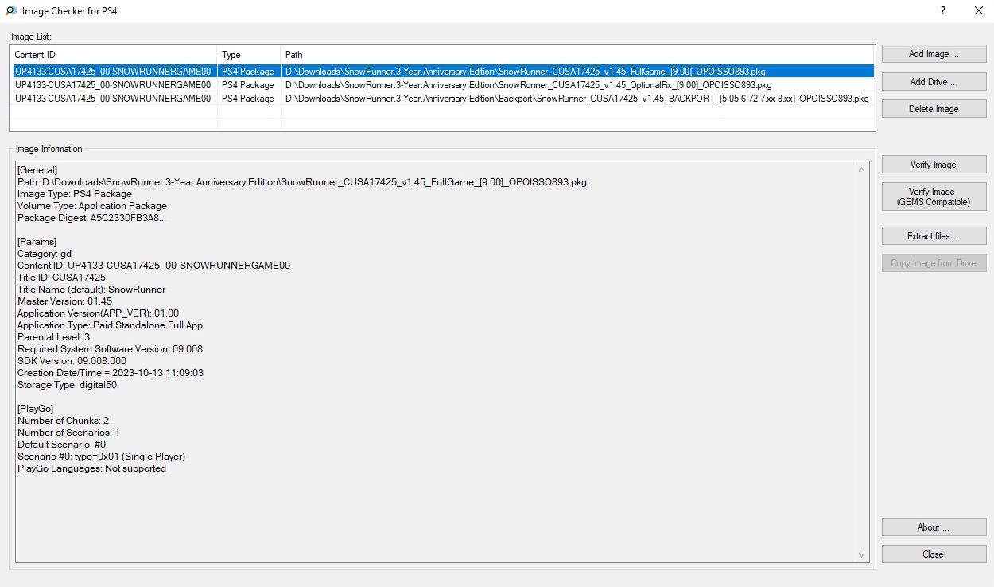
Task: Sort list by Path column header
Action: (577, 55)
